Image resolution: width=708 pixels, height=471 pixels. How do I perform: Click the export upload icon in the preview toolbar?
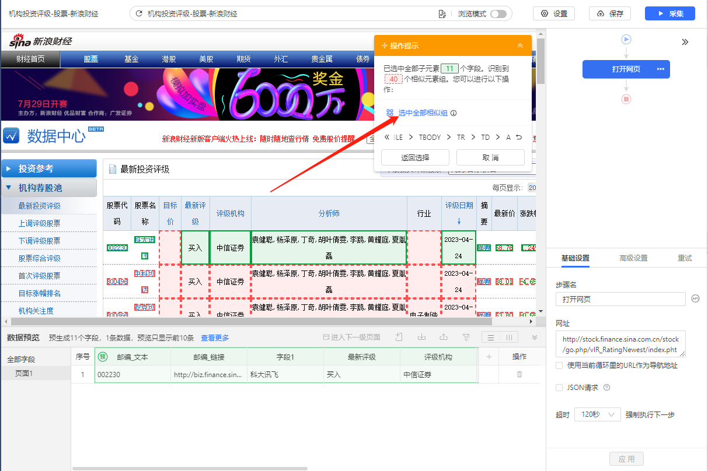coord(444,337)
